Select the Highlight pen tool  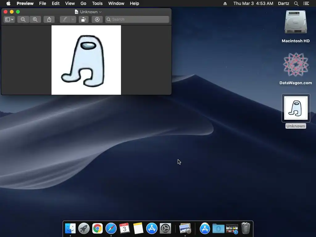pos(65,19)
